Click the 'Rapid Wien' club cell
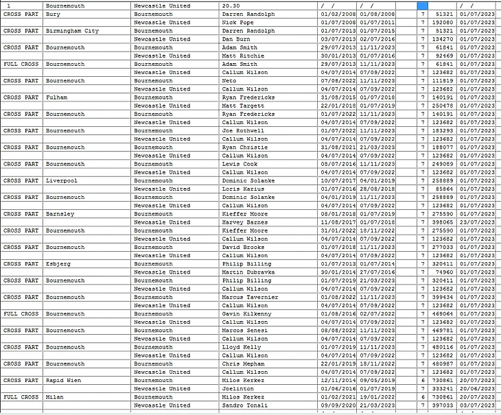Image resolution: width=501 pixels, height=415 pixels. pyautogui.click(x=86, y=380)
